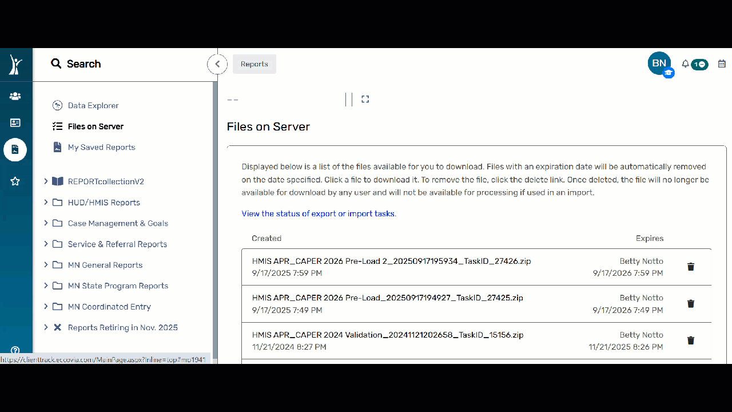
Task: Open My Saved Reports menu item
Action: [x=101, y=147]
